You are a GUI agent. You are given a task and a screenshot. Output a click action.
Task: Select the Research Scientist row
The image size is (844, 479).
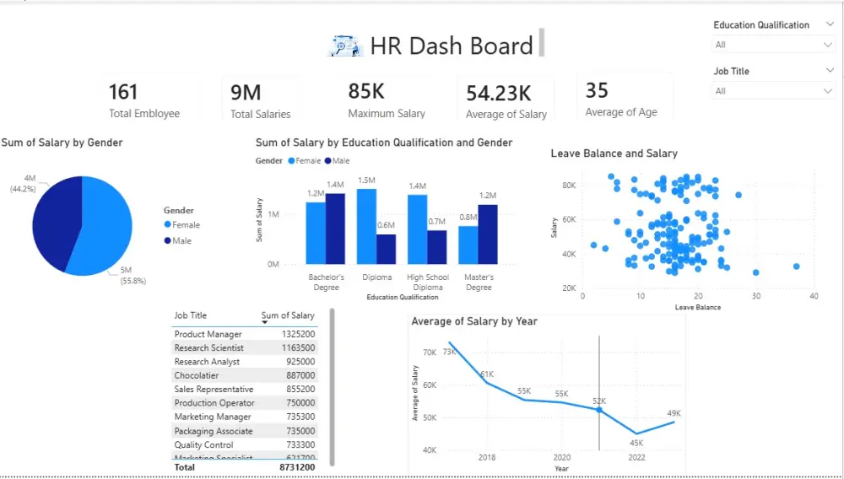tap(245, 347)
